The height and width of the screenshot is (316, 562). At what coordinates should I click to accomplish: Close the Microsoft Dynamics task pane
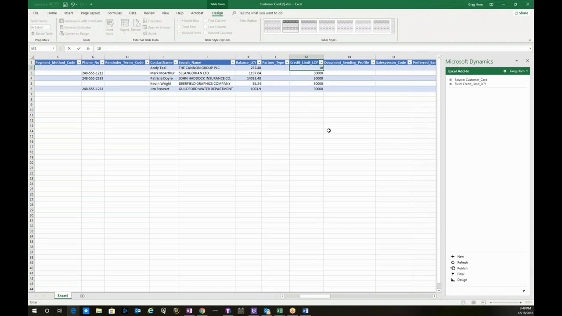point(527,61)
